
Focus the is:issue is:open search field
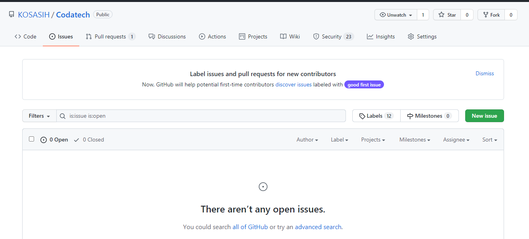[201, 116]
